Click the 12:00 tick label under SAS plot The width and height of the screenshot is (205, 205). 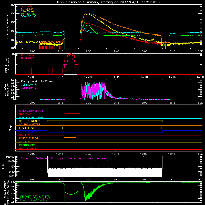pyautogui.click(x=32, y=180)
